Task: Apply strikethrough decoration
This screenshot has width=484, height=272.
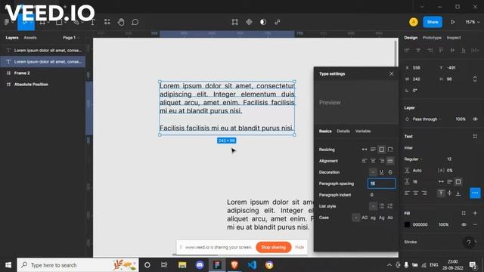Action: [390, 172]
